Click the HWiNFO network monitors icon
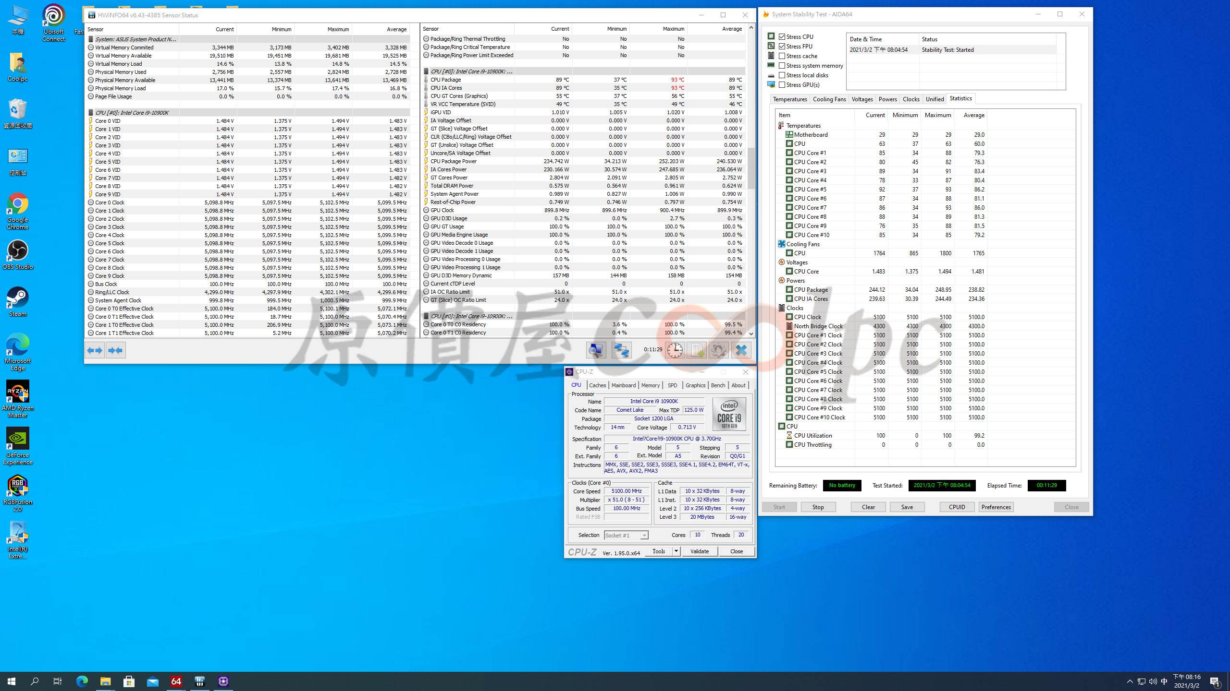Image resolution: width=1230 pixels, height=691 pixels. point(621,350)
